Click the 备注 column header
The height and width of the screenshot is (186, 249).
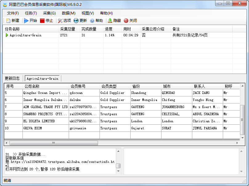click(x=202, y=29)
